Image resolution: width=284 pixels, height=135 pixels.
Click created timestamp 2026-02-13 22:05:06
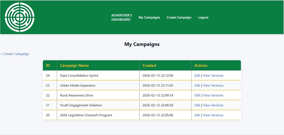pyautogui.click(x=158, y=115)
